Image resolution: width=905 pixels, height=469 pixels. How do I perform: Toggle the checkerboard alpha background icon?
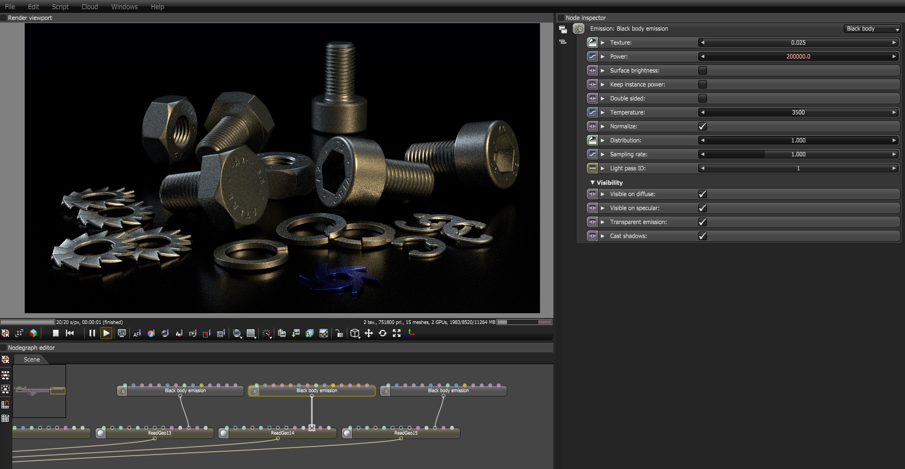[324, 334]
